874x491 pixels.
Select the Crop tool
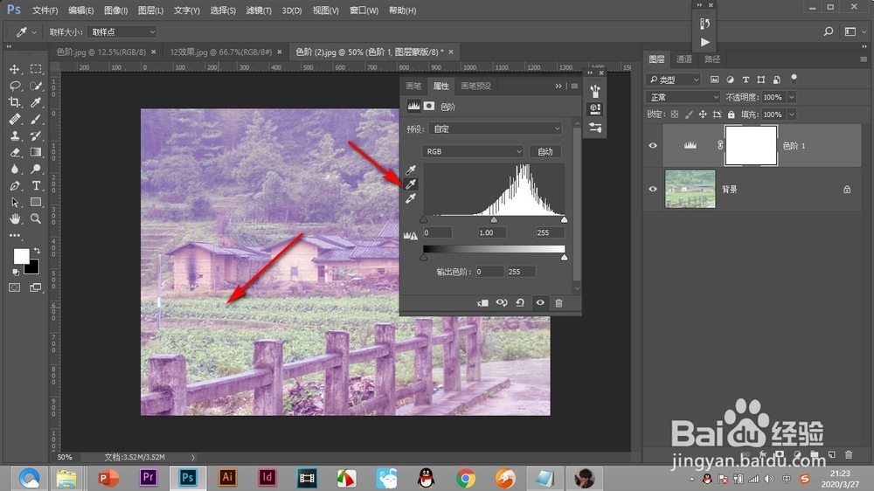[15, 102]
